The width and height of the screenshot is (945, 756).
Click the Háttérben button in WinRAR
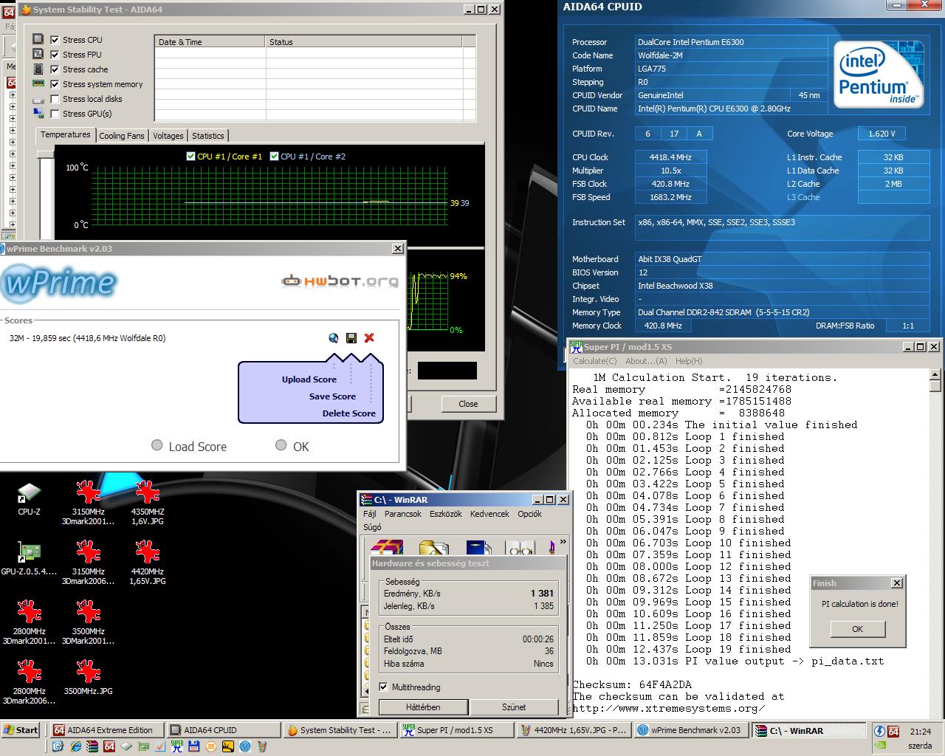(423, 707)
